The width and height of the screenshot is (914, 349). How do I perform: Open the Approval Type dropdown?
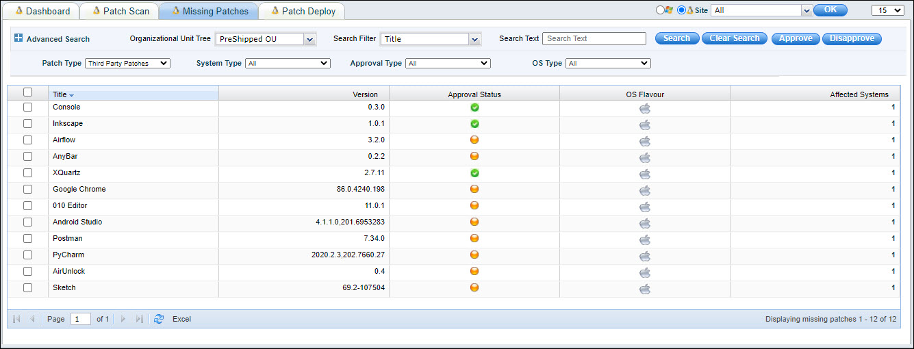tap(448, 63)
